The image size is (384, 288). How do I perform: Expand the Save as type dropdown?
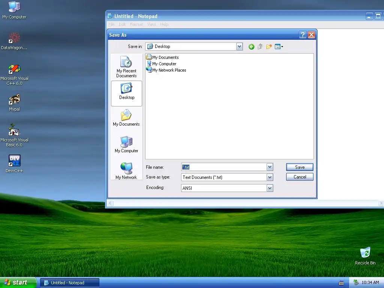[270, 177]
